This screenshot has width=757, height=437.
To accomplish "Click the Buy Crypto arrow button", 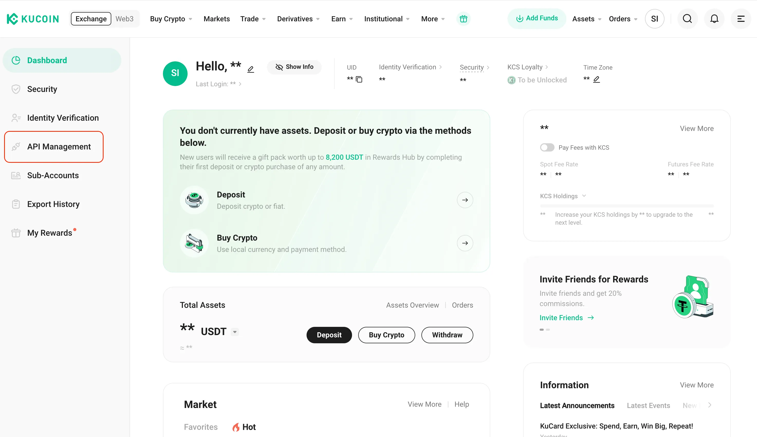I will tap(465, 243).
